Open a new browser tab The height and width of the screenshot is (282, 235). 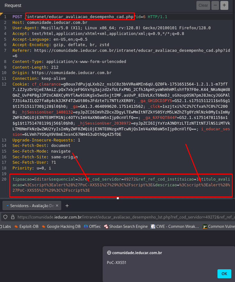(67, 206)
